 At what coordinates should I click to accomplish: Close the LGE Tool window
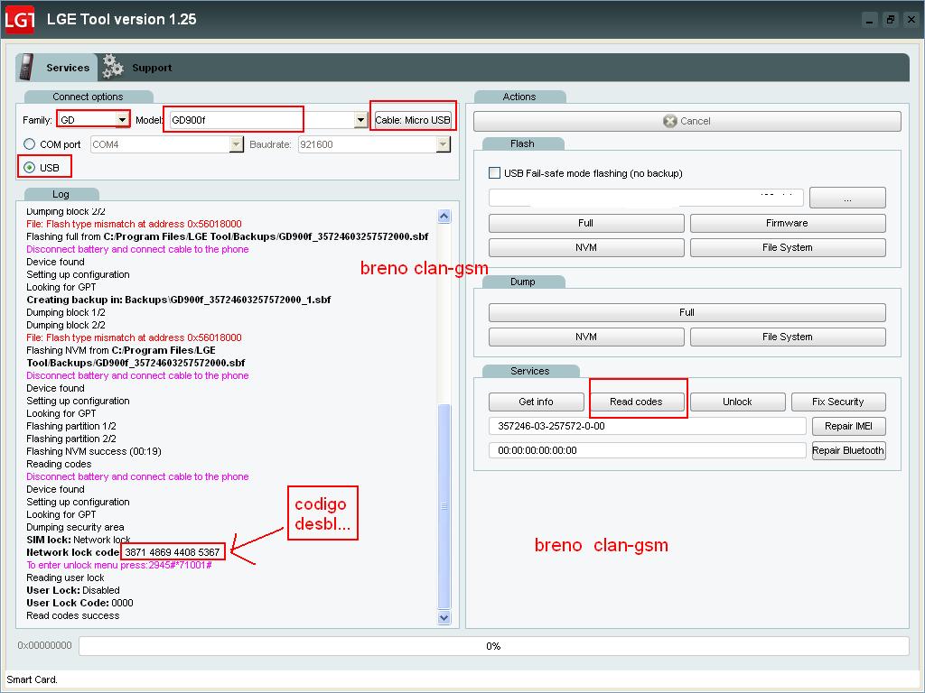point(911,20)
